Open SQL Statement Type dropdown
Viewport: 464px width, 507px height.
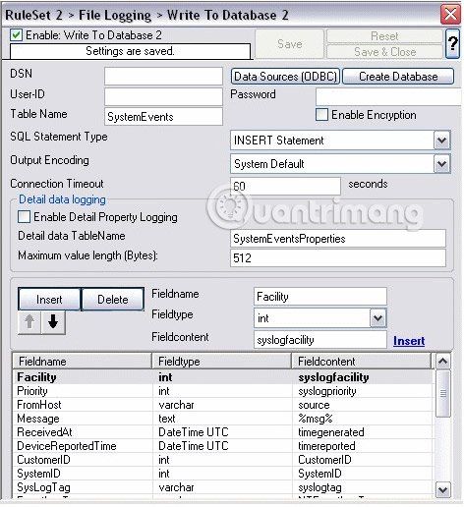pyautogui.click(x=441, y=141)
